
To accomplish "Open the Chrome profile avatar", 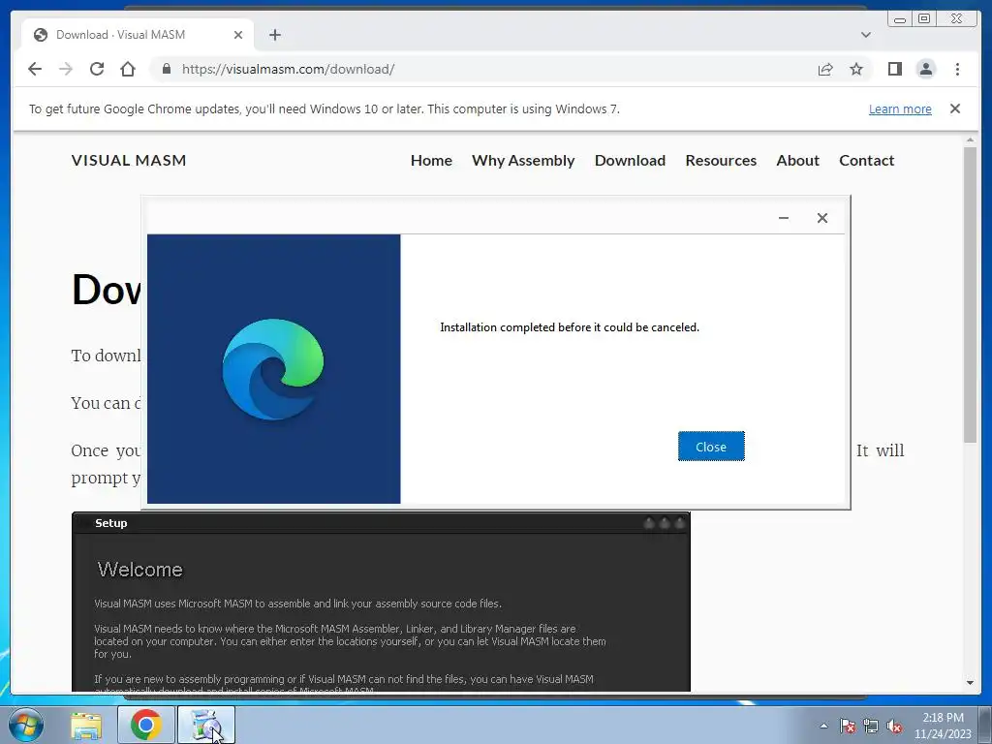I will (925, 69).
